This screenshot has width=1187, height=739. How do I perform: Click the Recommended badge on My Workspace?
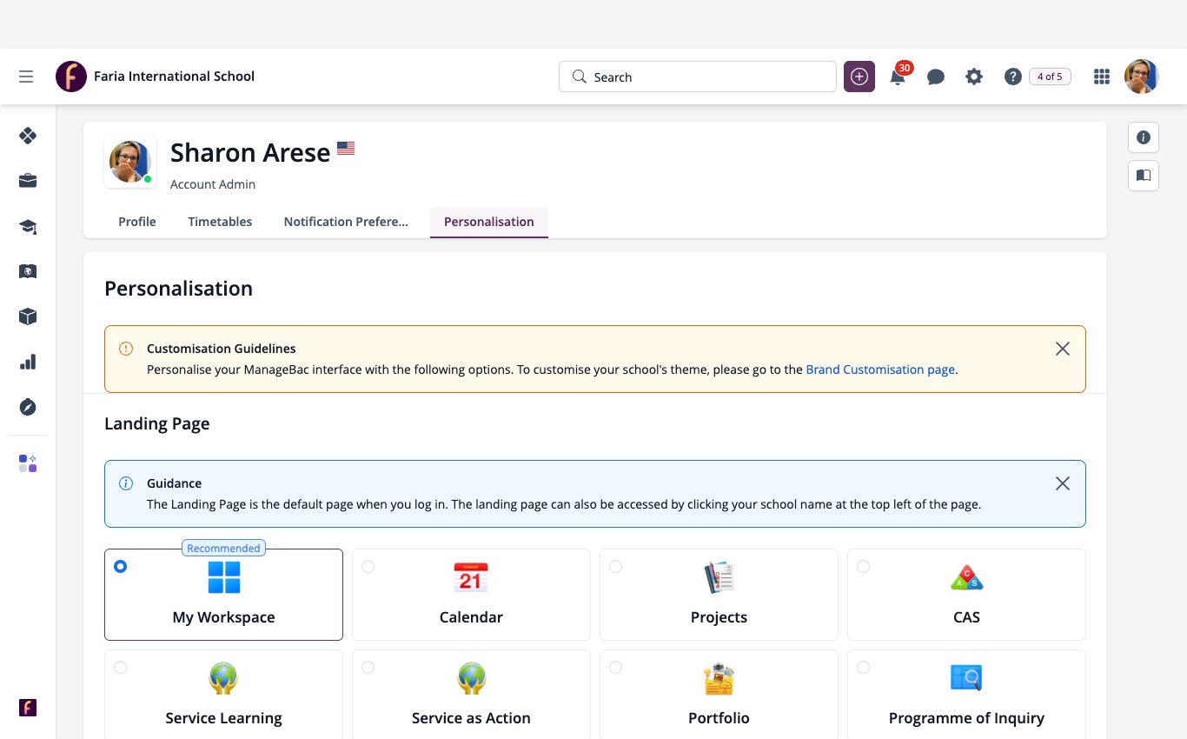tap(223, 548)
